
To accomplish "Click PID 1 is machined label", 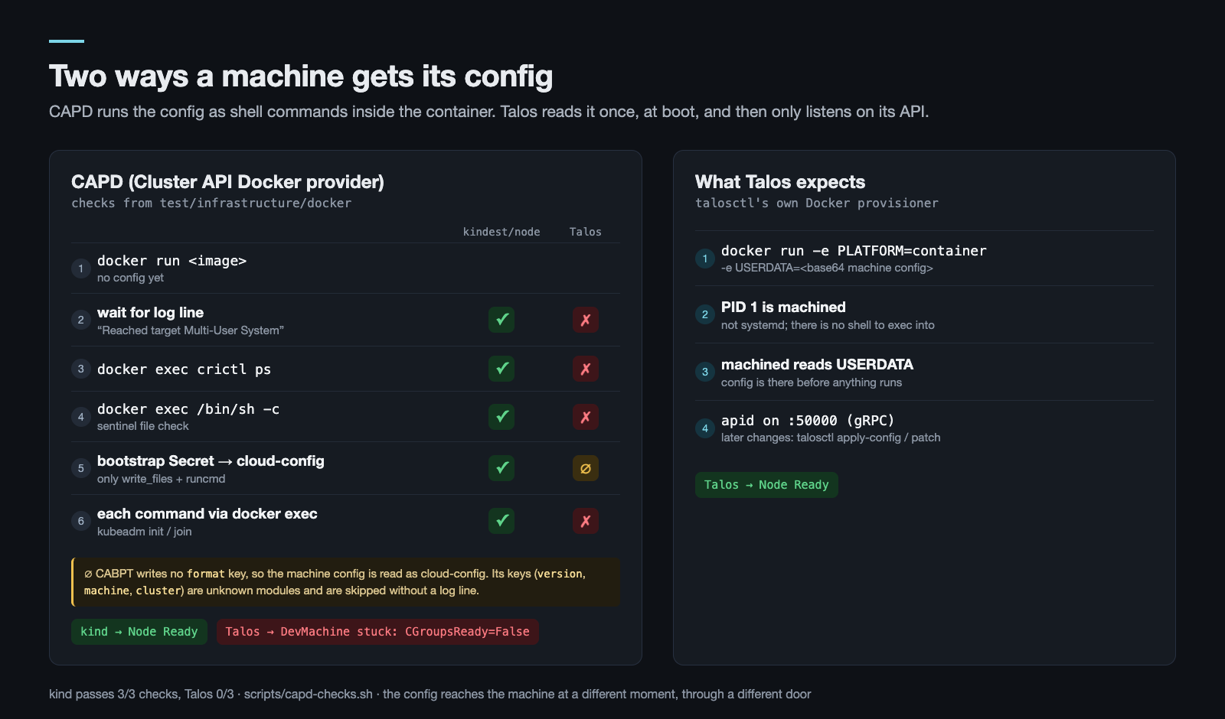I will click(783, 307).
